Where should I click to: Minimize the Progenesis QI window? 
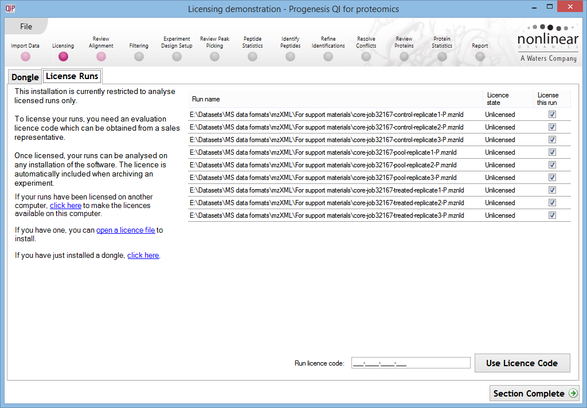point(534,7)
